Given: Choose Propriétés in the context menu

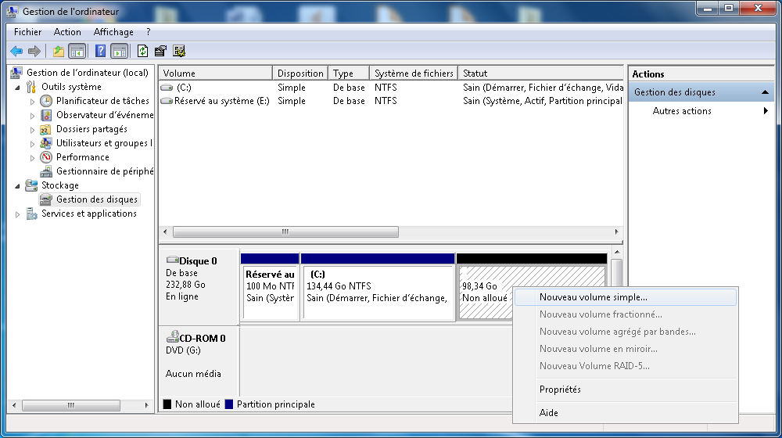Looking at the screenshot, I should [626, 389].
